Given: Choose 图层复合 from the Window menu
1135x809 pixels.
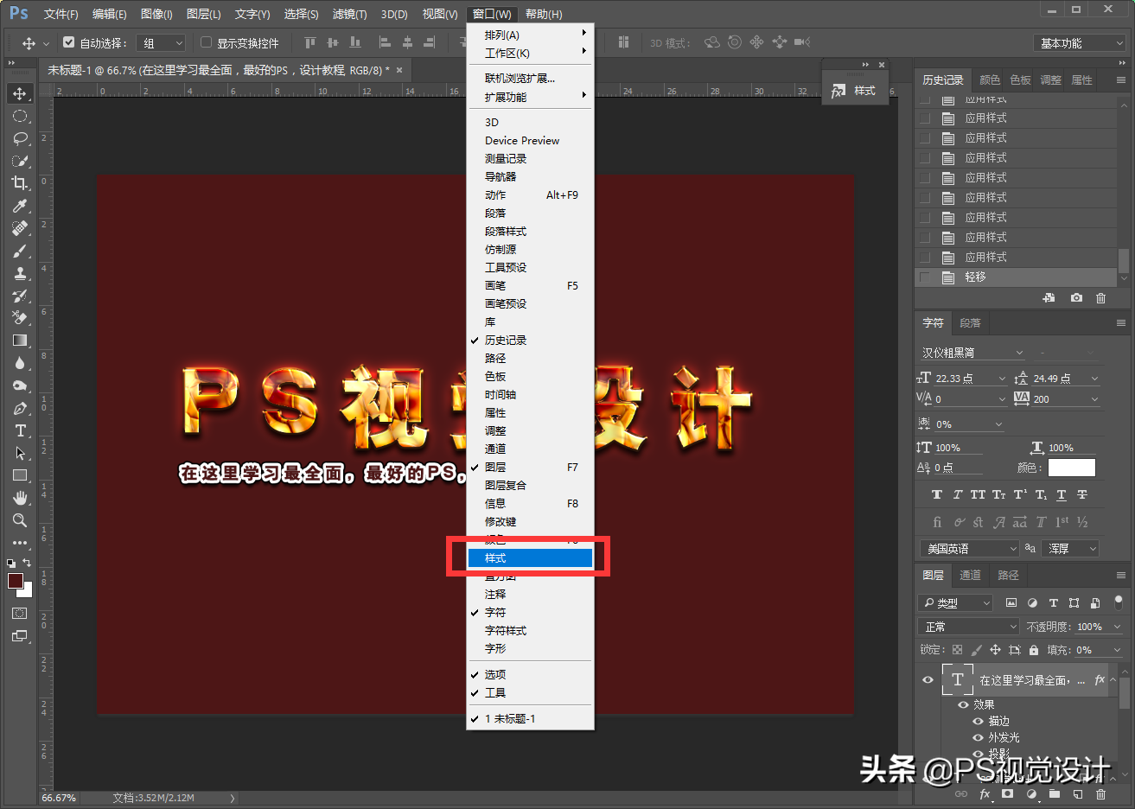Looking at the screenshot, I should [x=530, y=486].
